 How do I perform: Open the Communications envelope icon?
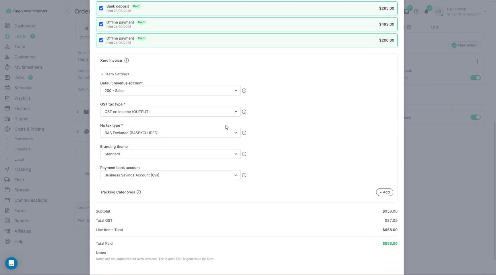point(7,200)
